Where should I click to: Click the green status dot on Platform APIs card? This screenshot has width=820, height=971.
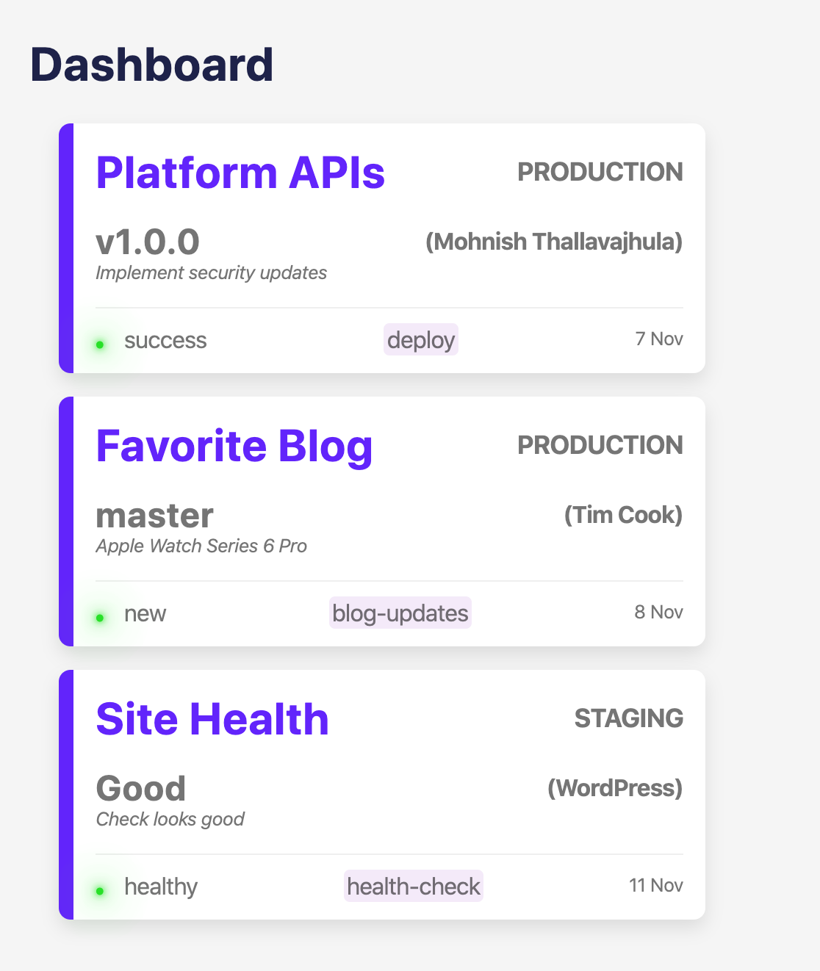coord(100,343)
